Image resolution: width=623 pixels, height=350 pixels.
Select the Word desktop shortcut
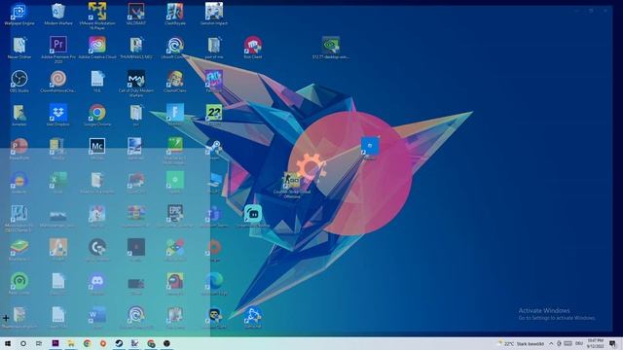point(97,315)
